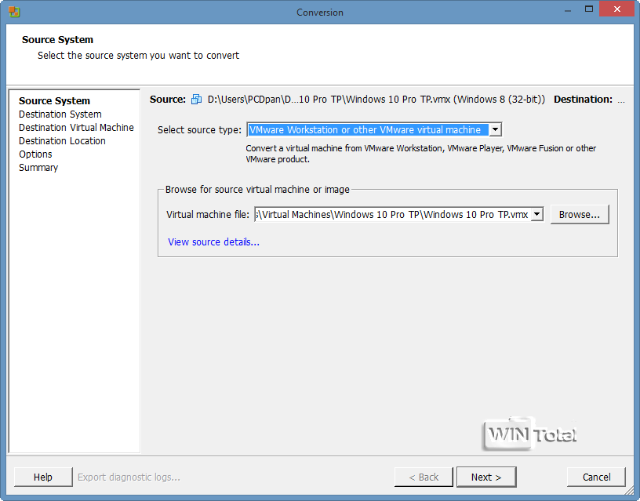Maximize the Conversion window
This screenshot has height=501, width=640.
click(588, 9)
